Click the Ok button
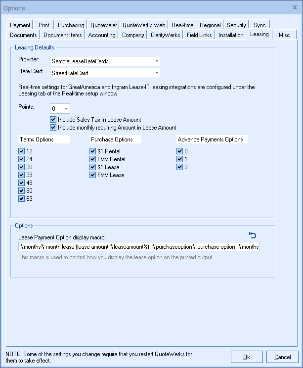303x368 pixels. (x=247, y=357)
